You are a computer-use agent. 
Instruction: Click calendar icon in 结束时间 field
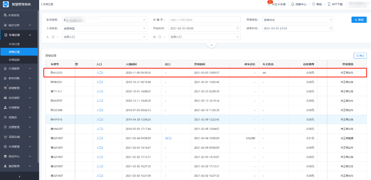pos(331,28)
